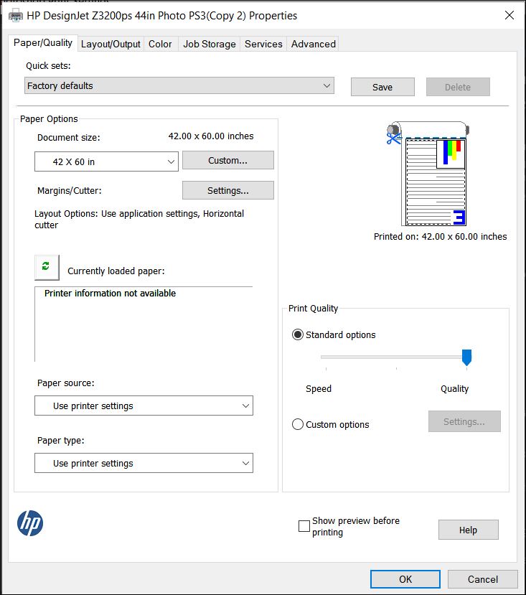Expand the Paper type dropdown
The image size is (526, 595).
[x=144, y=464]
